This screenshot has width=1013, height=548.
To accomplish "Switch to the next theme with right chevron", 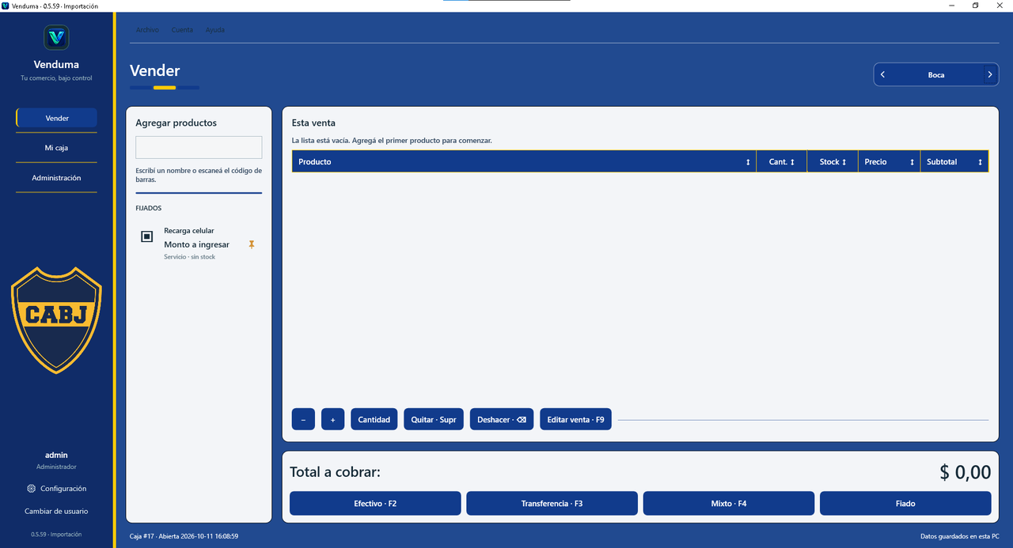I will (x=990, y=75).
